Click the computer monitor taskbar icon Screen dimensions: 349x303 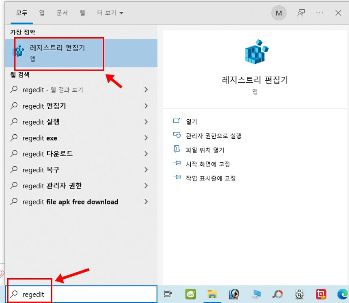[x=256, y=294]
